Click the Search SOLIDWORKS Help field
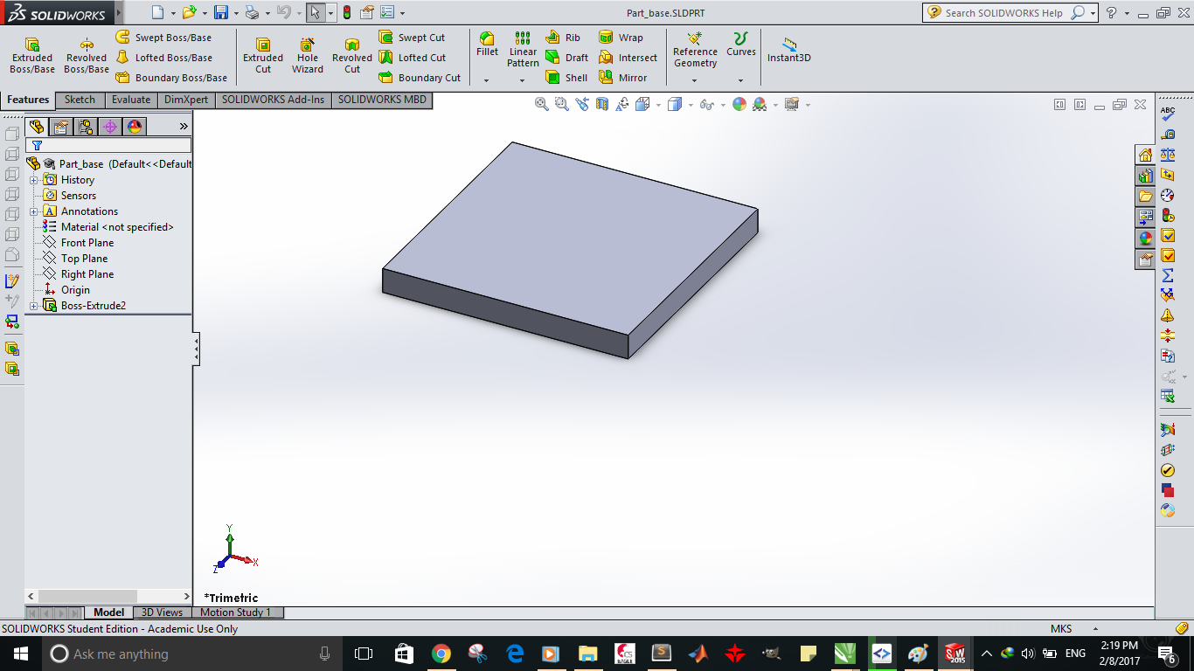1194x671 pixels. [1004, 13]
